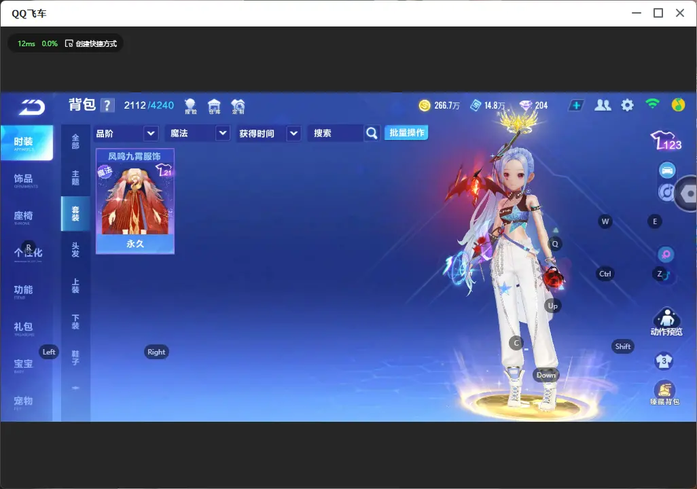Click the hexagon floating button at the right edge

686,194
